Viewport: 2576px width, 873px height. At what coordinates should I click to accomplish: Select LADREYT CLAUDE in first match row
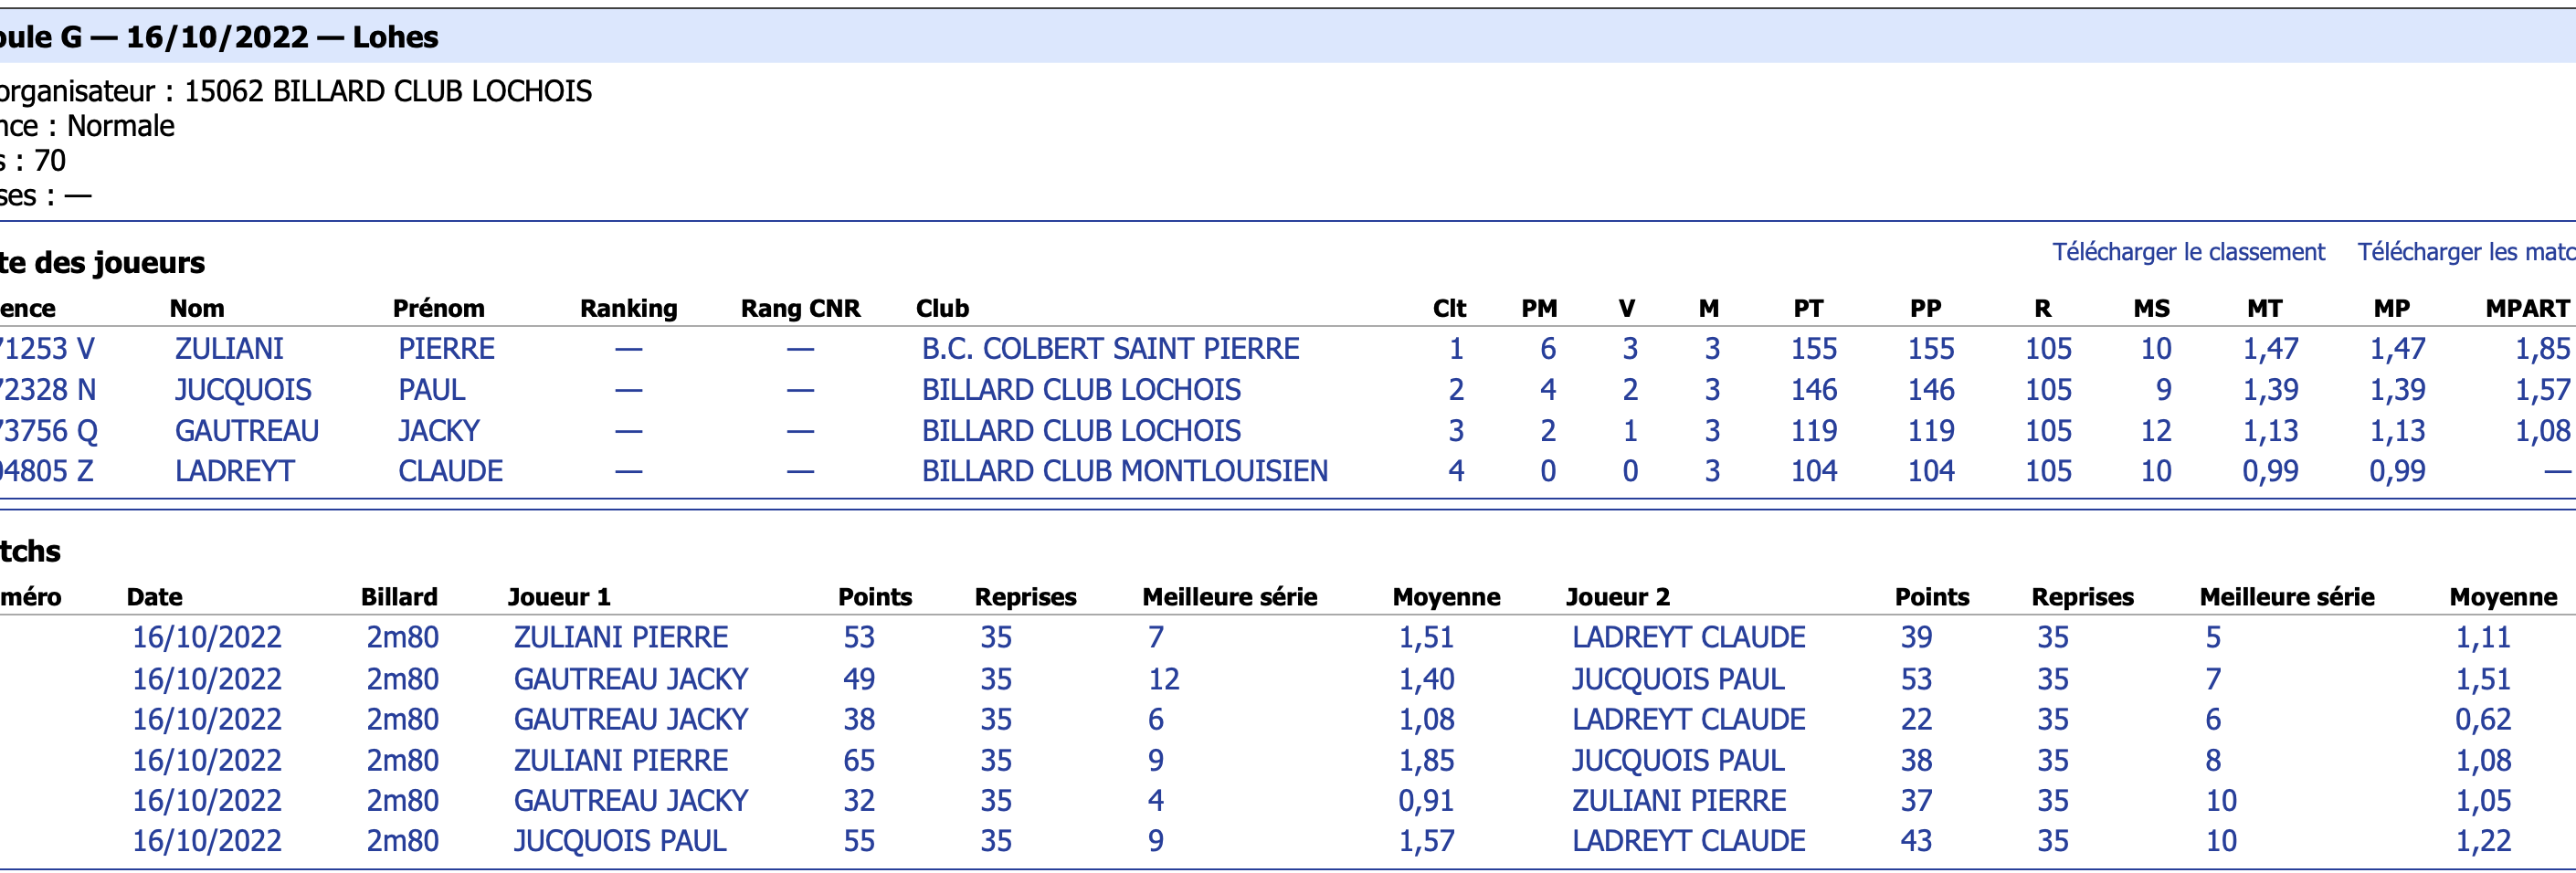coord(1688,637)
